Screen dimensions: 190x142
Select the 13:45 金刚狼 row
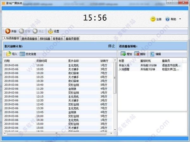tap(58, 112)
